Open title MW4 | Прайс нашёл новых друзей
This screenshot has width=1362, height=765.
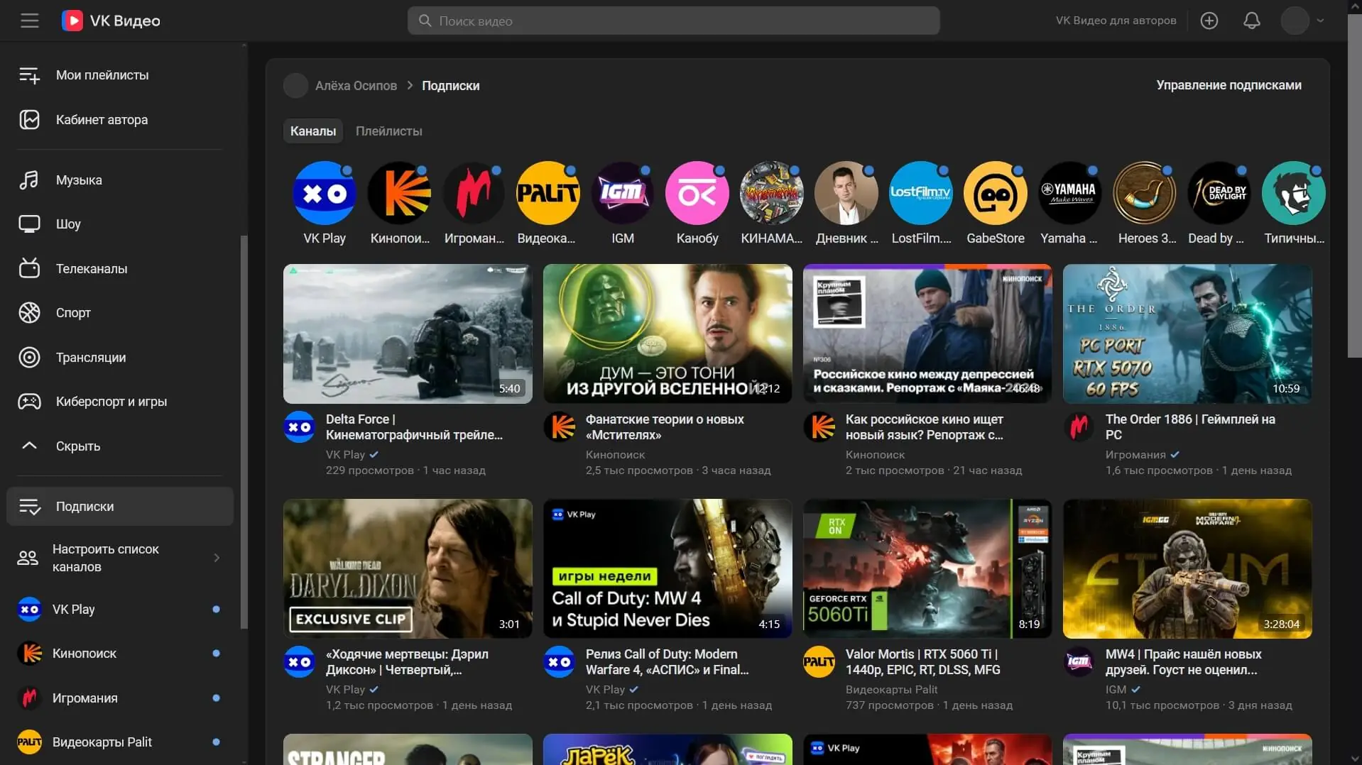pos(1183,662)
